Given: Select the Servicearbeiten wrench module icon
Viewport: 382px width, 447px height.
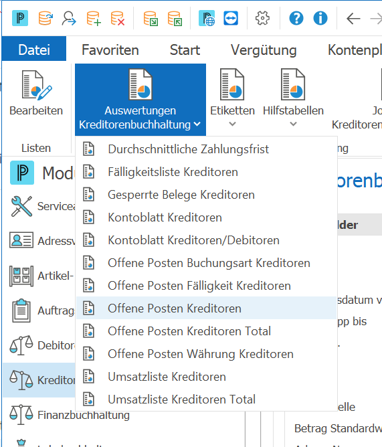Looking at the screenshot, I should pyautogui.click(x=21, y=206).
